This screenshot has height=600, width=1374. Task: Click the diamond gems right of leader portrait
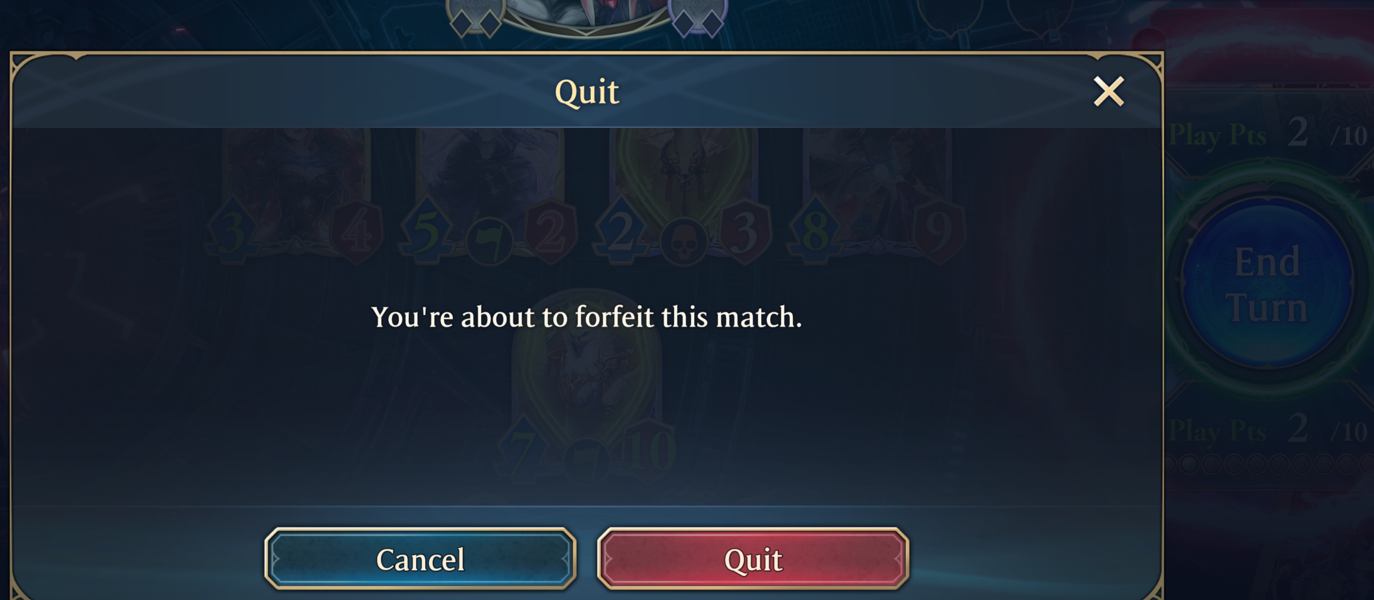coord(698,21)
